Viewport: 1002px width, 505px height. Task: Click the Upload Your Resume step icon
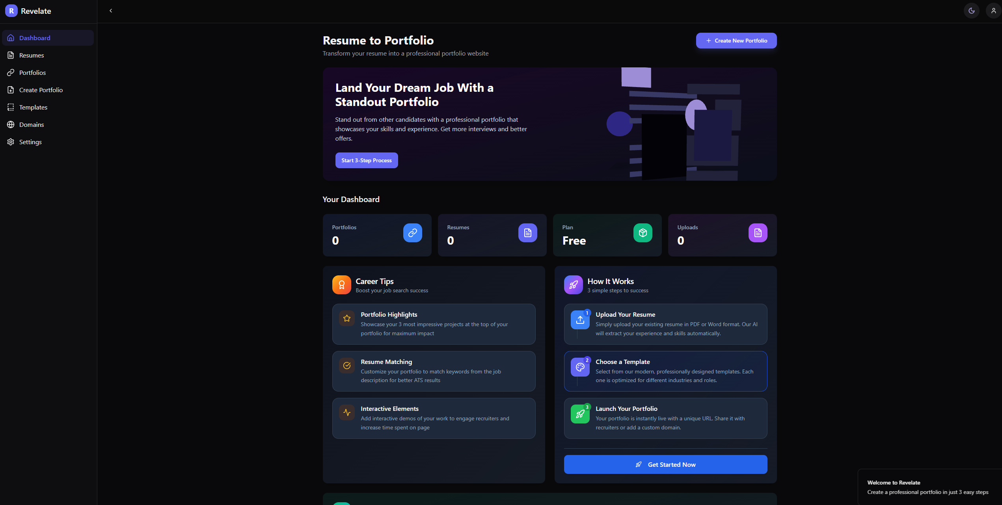(x=580, y=320)
